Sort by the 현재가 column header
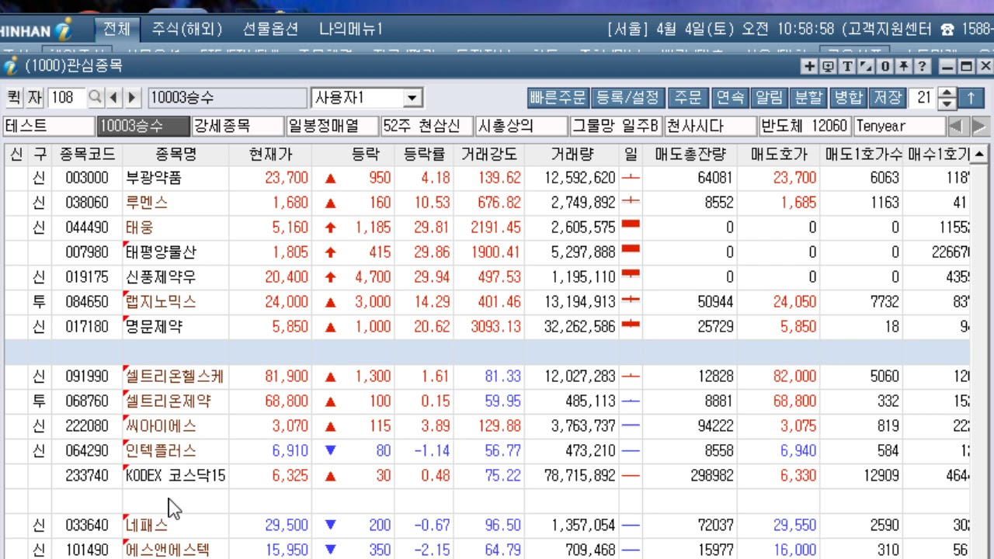 click(x=270, y=154)
